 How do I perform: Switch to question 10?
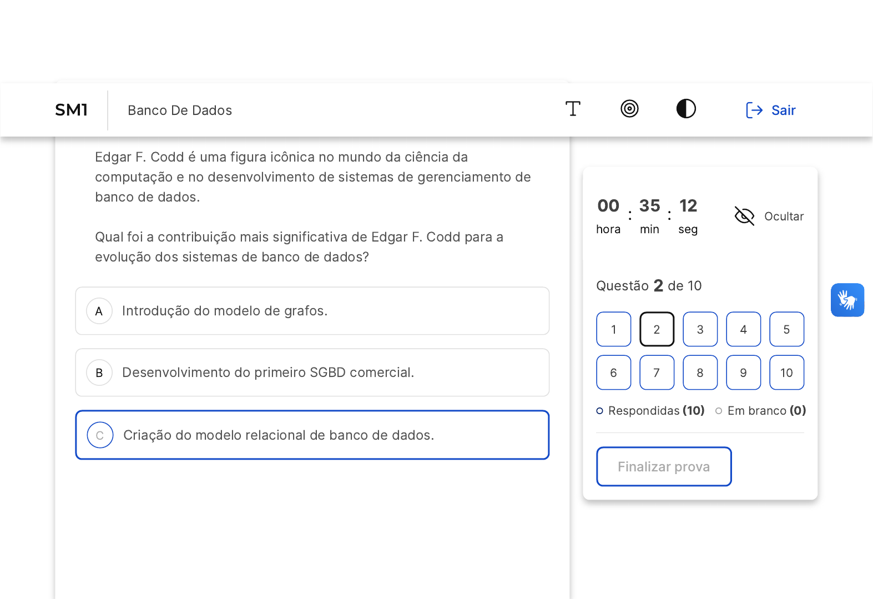point(786,373)
